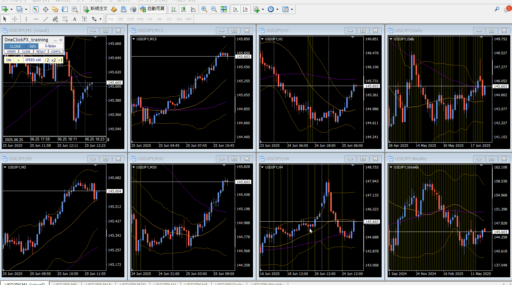Select the crosshair cursor tool
The image size is (512, 285).
(15, 19)
